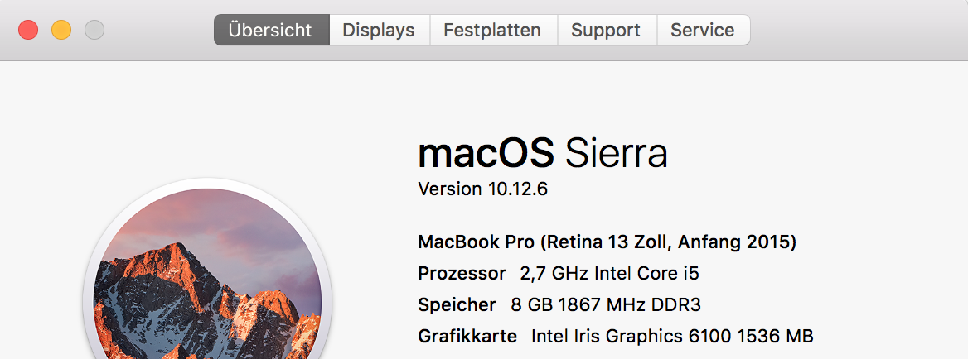The height and width of the screenshot is (359, 968).
Task: Click the bold macOS word in heading
Action: click(486, 153)
